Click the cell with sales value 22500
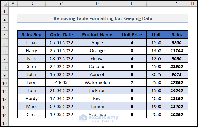Screen dimensions: 198x127 pyautogui.click(x=177, y=67)
